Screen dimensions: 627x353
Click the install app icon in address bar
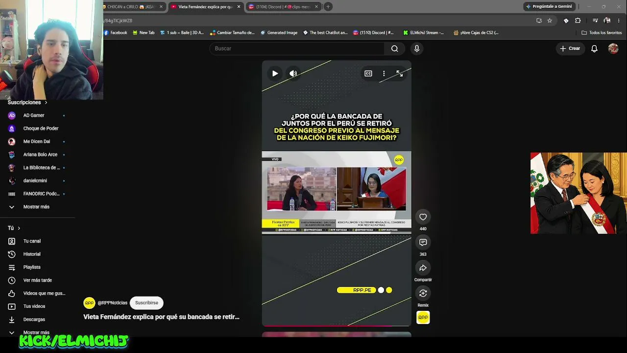[539, 21]
